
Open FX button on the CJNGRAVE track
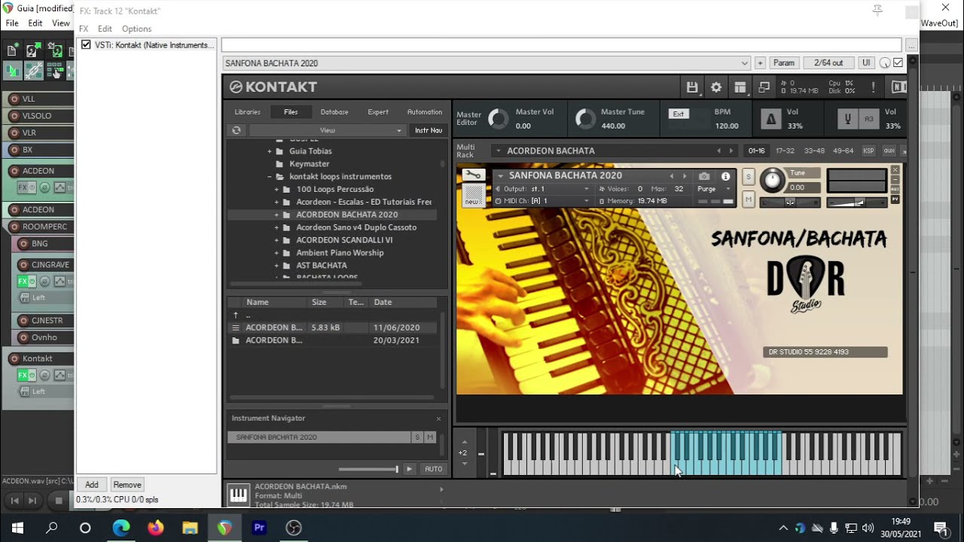pyautogui.click(x=23, y=282)
